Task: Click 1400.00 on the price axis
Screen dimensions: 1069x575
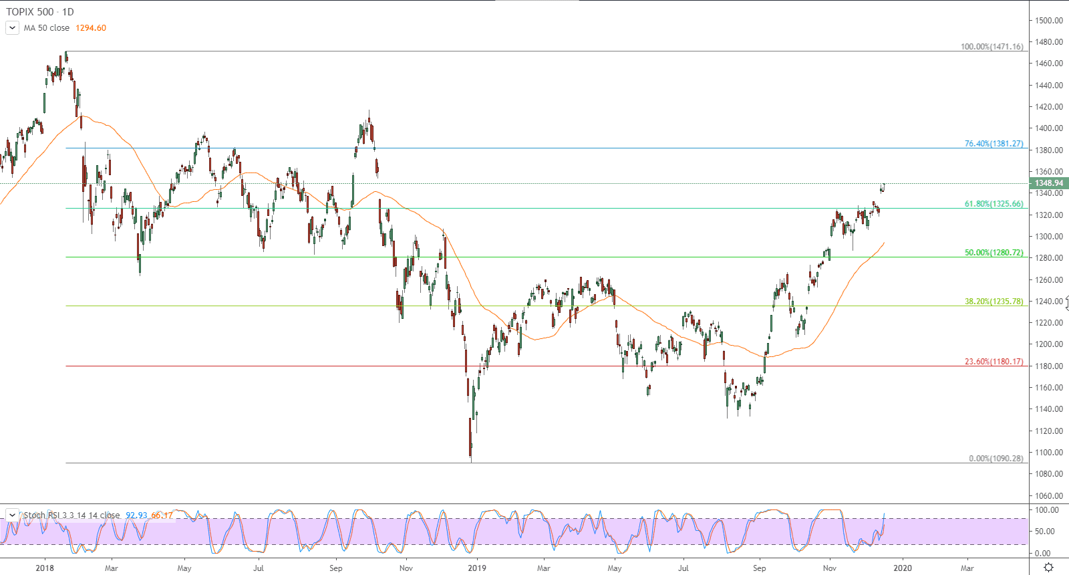Action: [1049, 128]
